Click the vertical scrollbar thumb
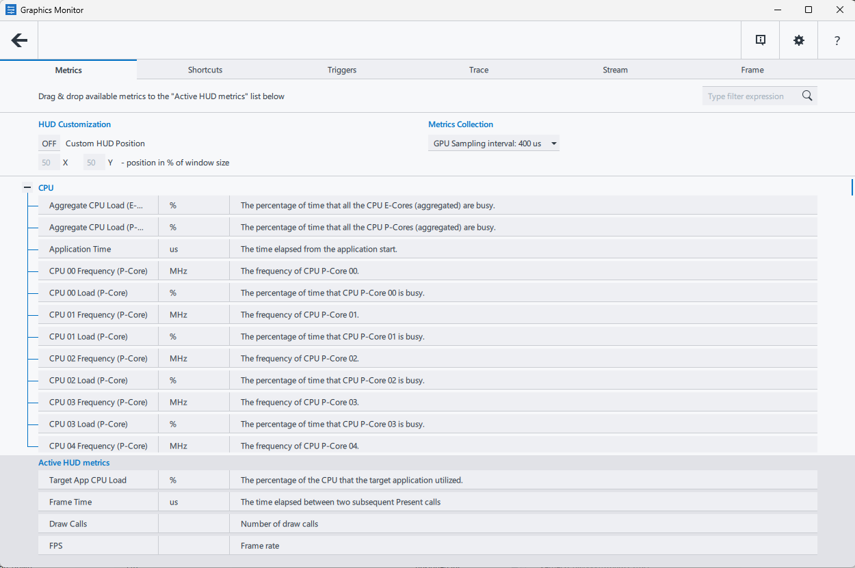 click(852, 187)
